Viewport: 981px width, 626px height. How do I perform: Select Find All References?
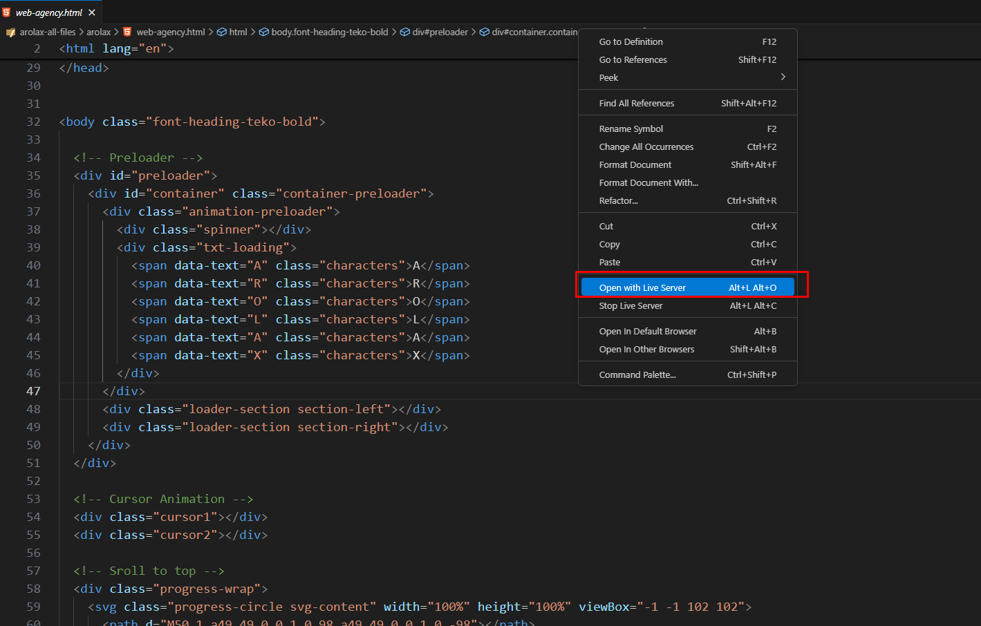point(687,103)
